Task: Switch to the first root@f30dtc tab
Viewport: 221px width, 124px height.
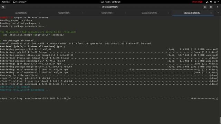Action: (22, 13)
